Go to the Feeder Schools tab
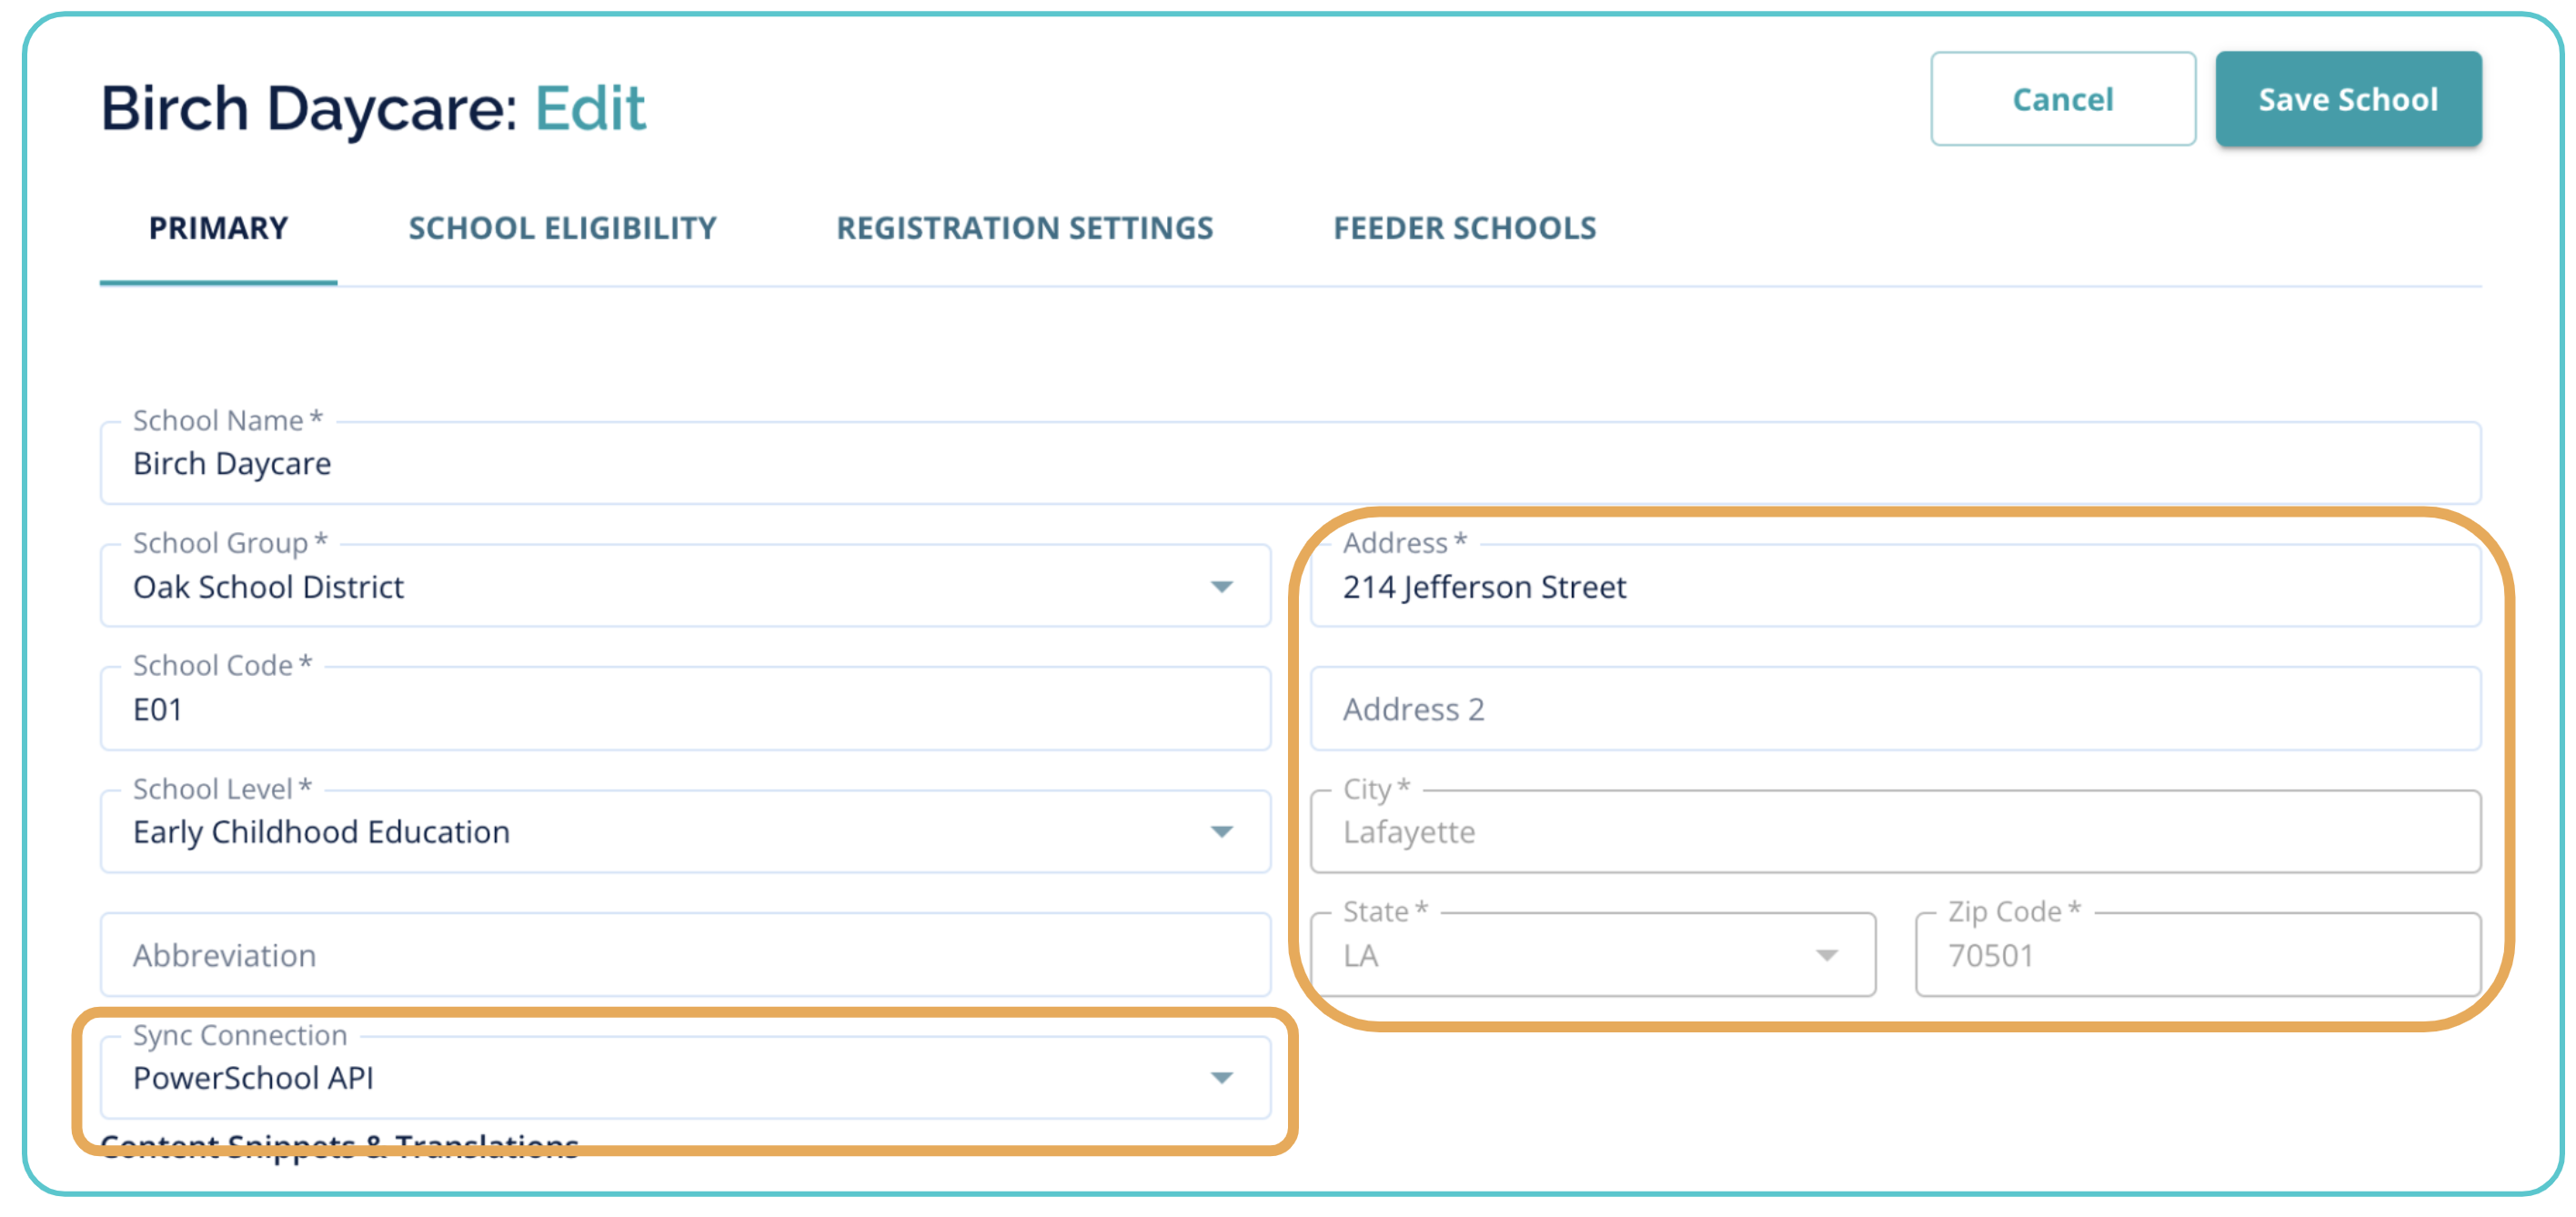Screen dimensions: 2576x1217 click(x=1464, y=228)
